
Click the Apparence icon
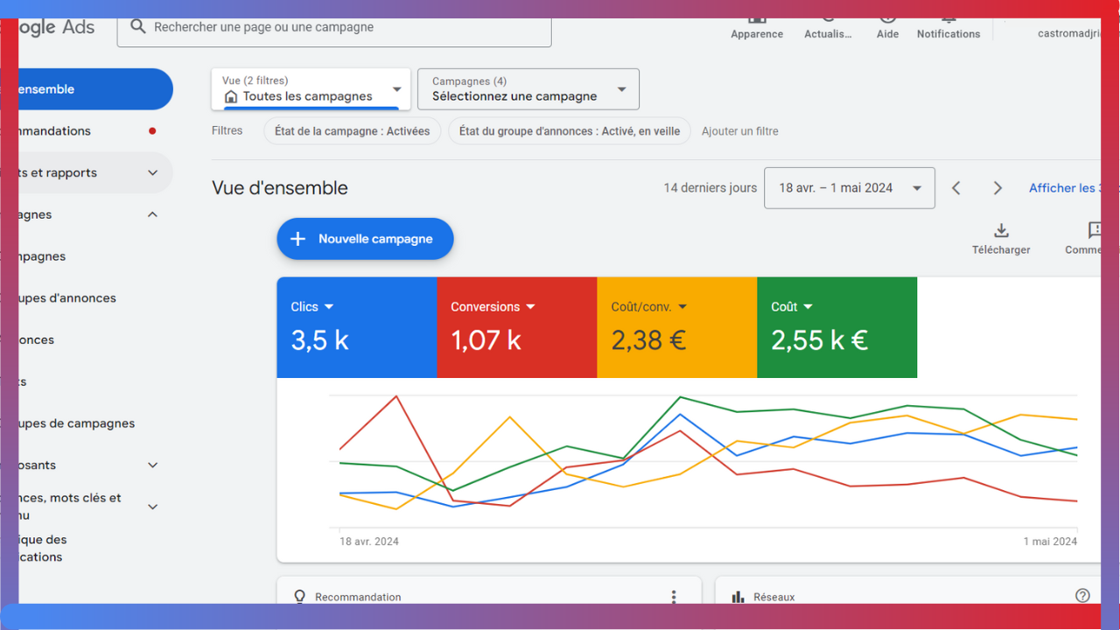click(757, 21)
